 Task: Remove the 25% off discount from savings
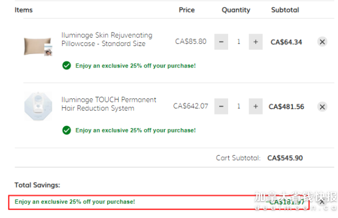click(x=322, y=202)
